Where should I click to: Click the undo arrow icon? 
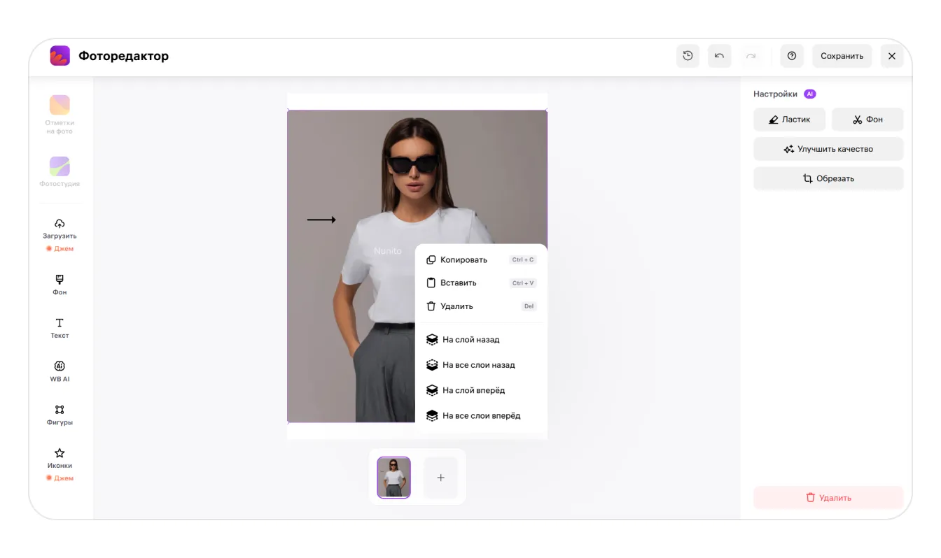pos(719,56)
